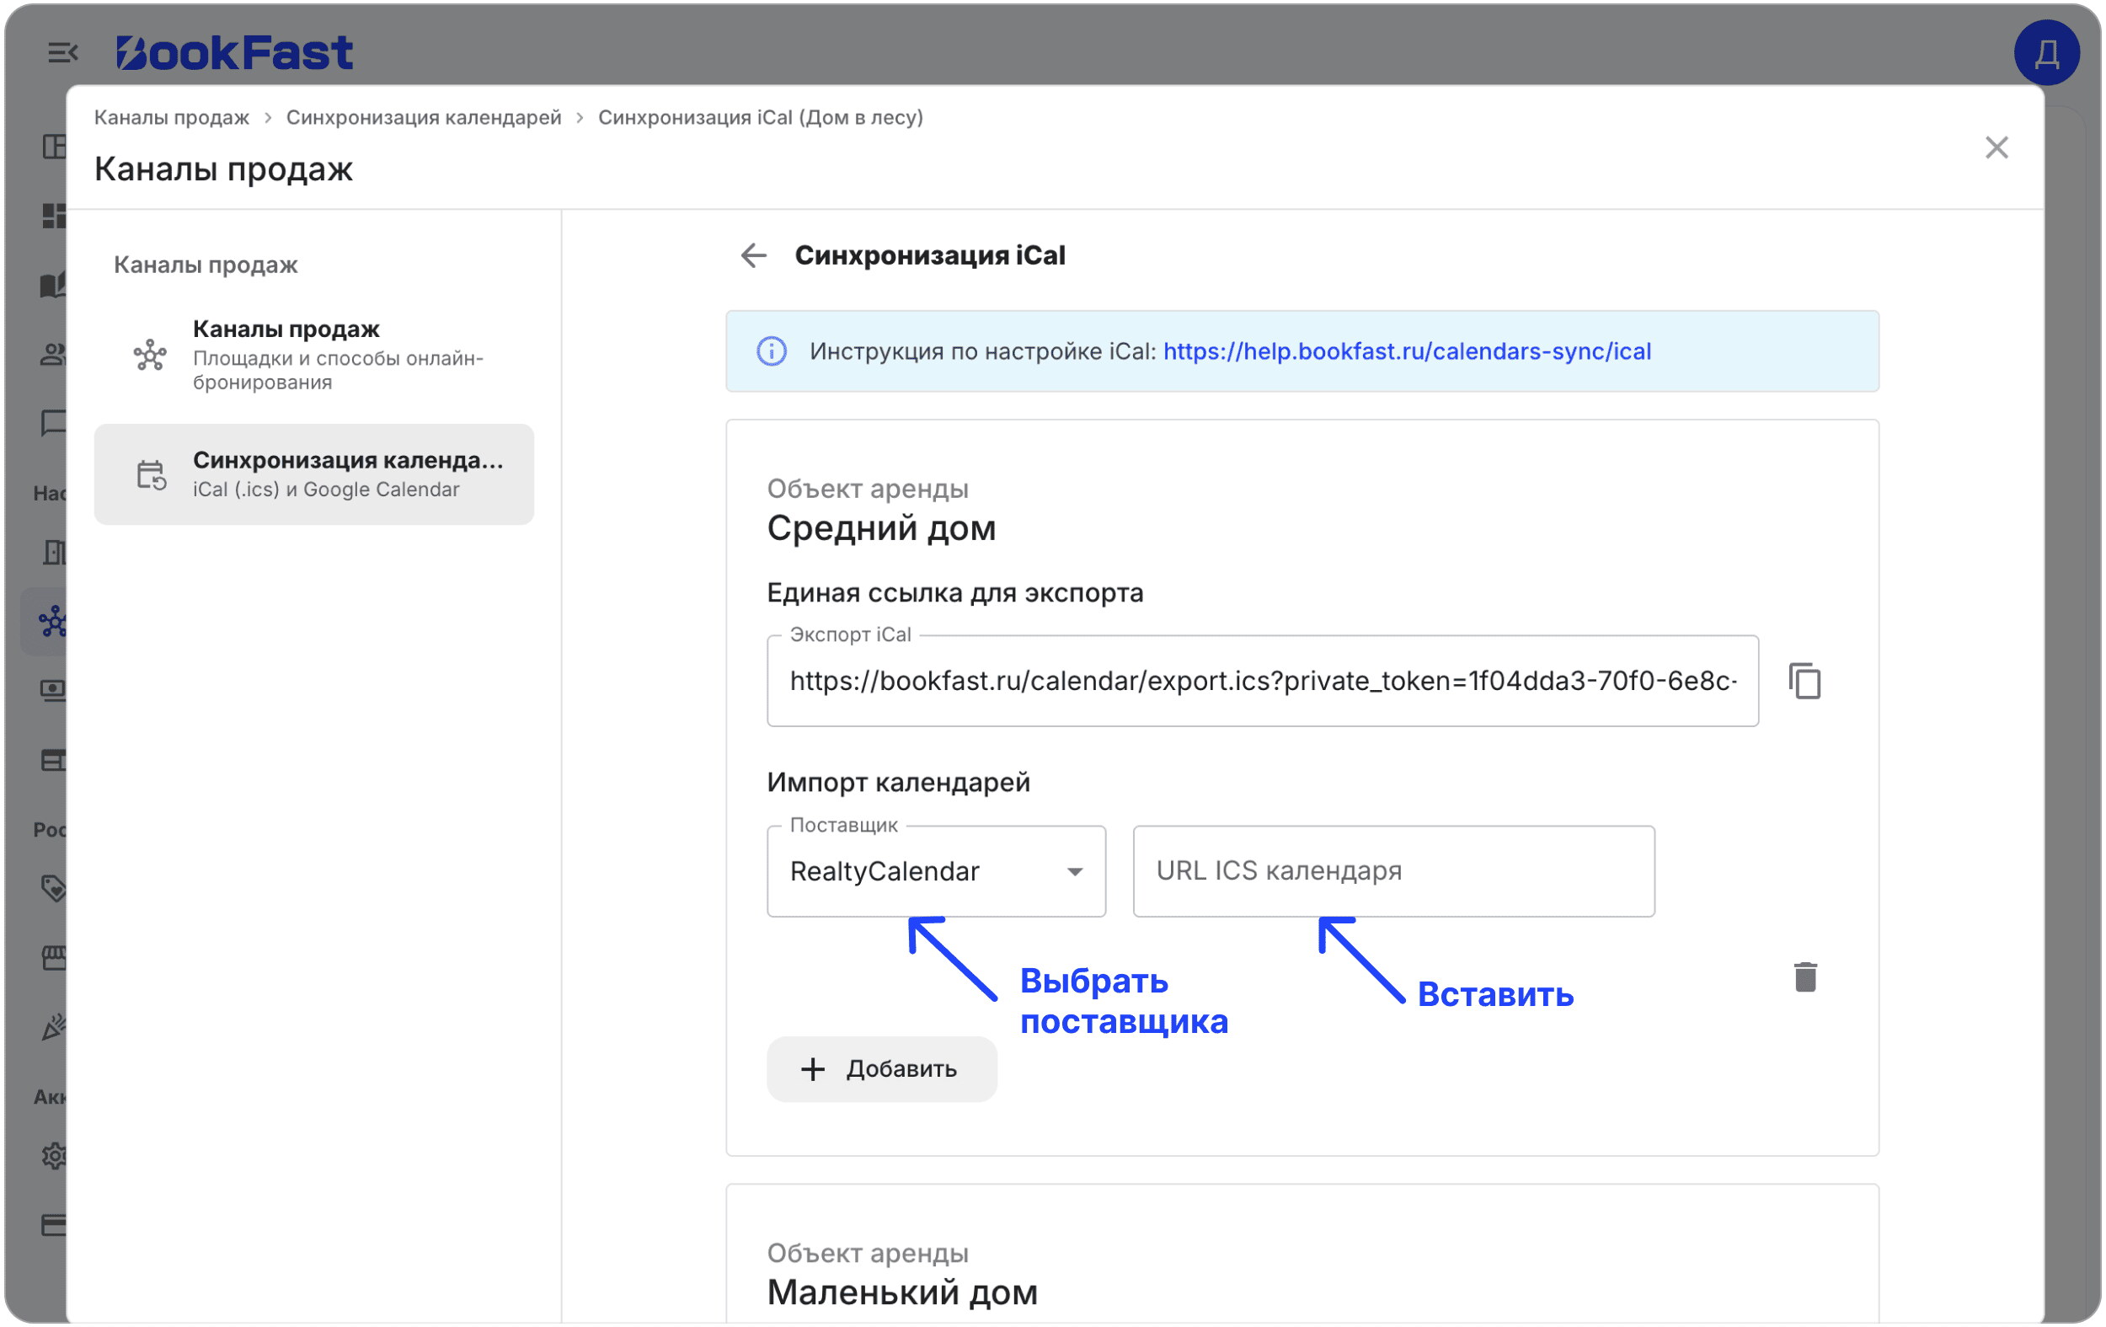Screen dimensions: 2106x1327
Task: Open the help.bookfast.ru iCal instruction link
Action: [1406, 351]
